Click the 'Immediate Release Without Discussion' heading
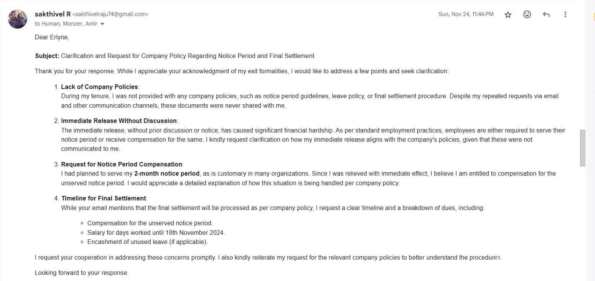 119,121
